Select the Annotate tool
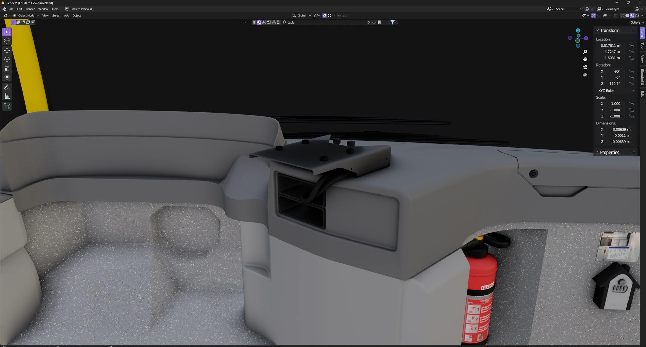This screenshot has width=646, height=347. pos(7,87)
